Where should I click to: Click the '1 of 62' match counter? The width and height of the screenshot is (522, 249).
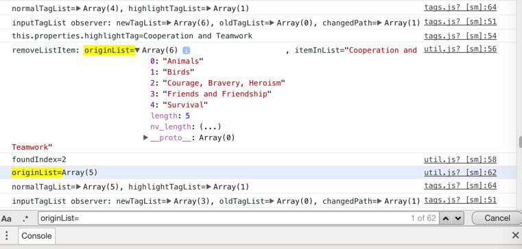click(x=423, y=218)
